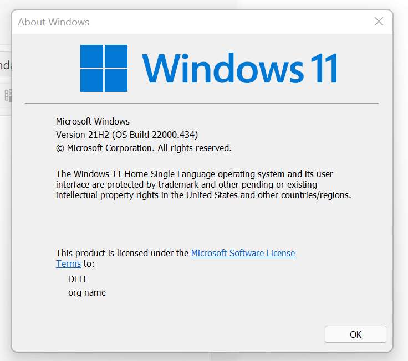
Task: Click the About Windows title text
Action: click(53, 22)
